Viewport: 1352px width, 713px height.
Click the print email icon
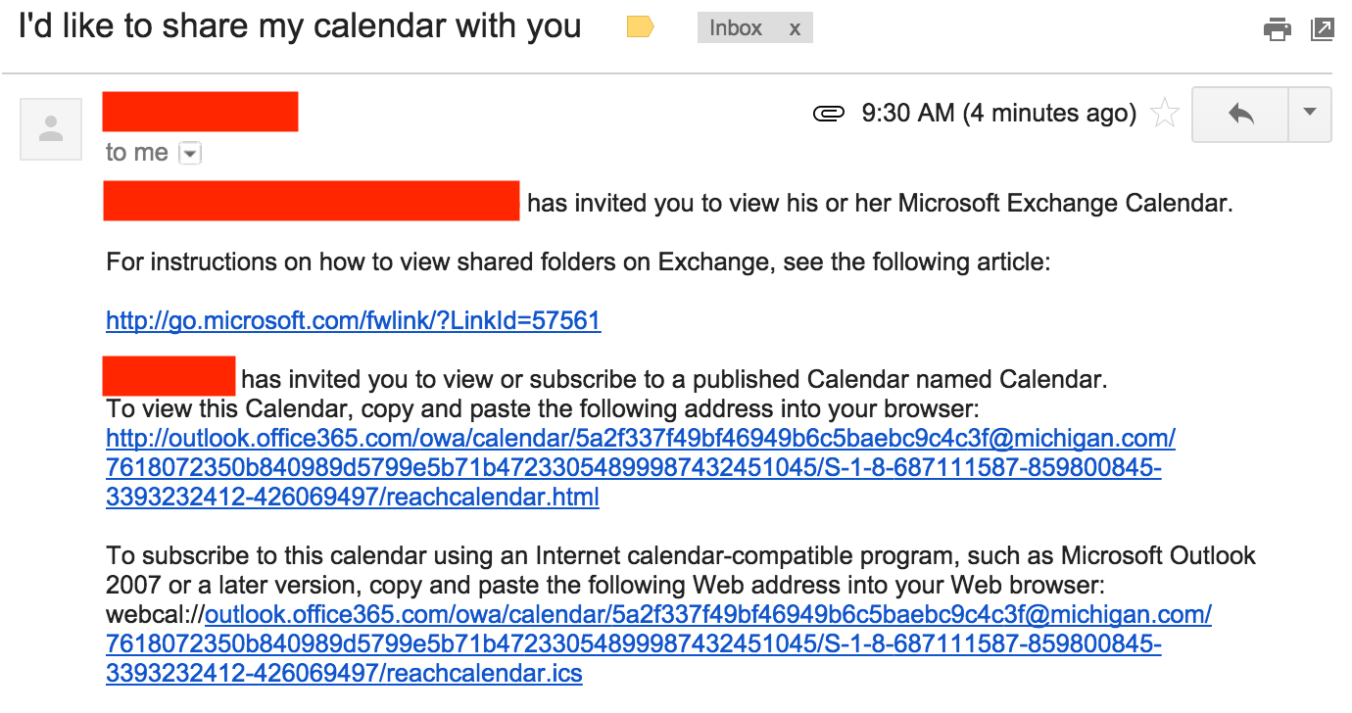pos(1277,29)
